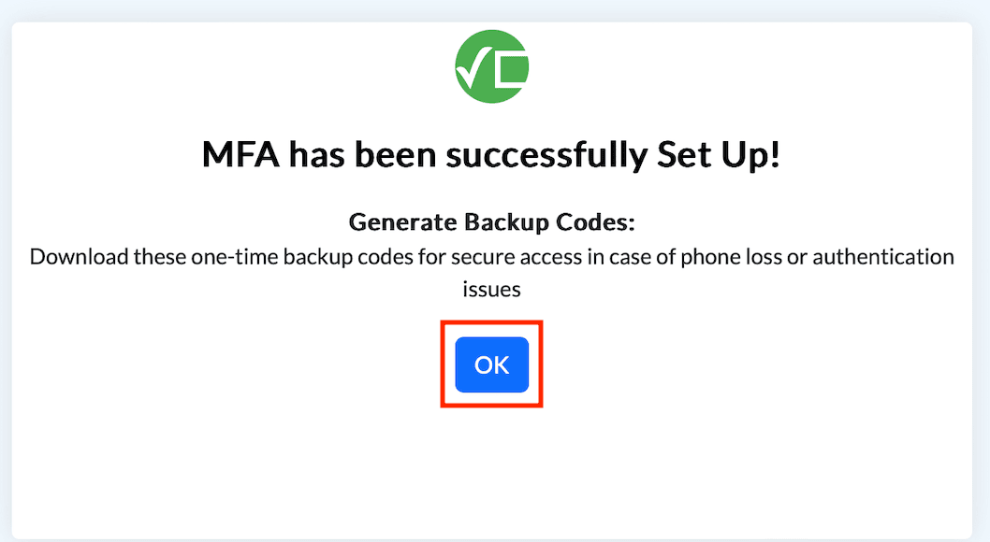Click the "Generate Backup Codes:" subheading
Viewport: 990px width, 542px height.
click(492, 222)
